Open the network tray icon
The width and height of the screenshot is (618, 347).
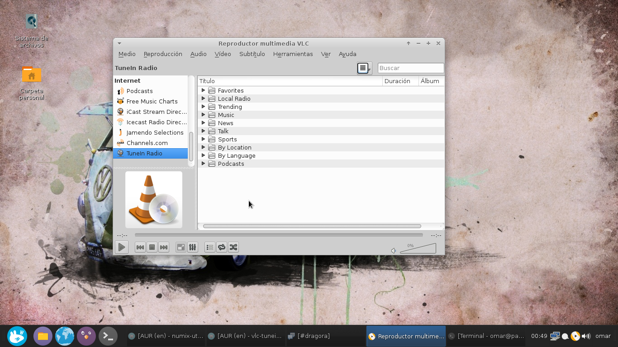coord(555,336)
